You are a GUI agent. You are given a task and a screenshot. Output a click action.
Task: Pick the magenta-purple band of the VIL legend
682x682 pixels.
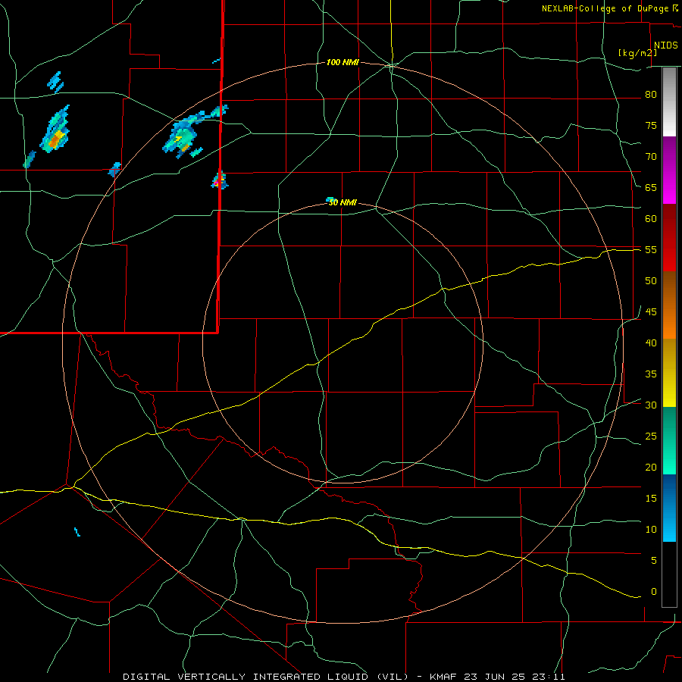pyautogui.click(x=669, y=170)
